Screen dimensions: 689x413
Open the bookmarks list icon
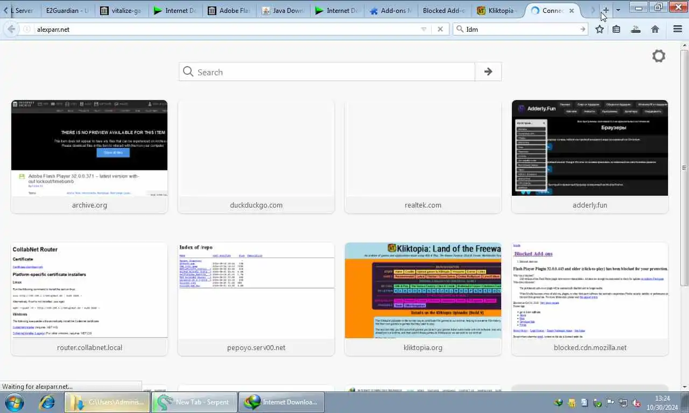616,29
